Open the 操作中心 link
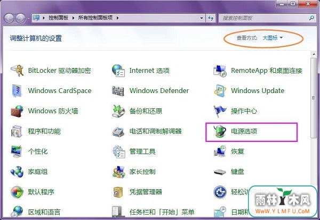 click(x=244, y=111)
